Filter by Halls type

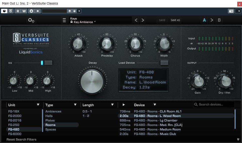tap(49, 116)
